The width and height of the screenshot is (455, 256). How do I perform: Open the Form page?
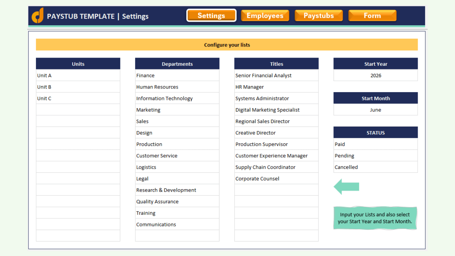[x=372, y=15]
